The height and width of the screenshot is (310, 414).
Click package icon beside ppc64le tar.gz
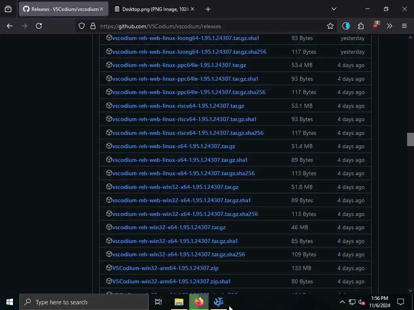tap(109, 65)
